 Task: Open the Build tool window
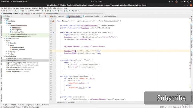[38, 105]
